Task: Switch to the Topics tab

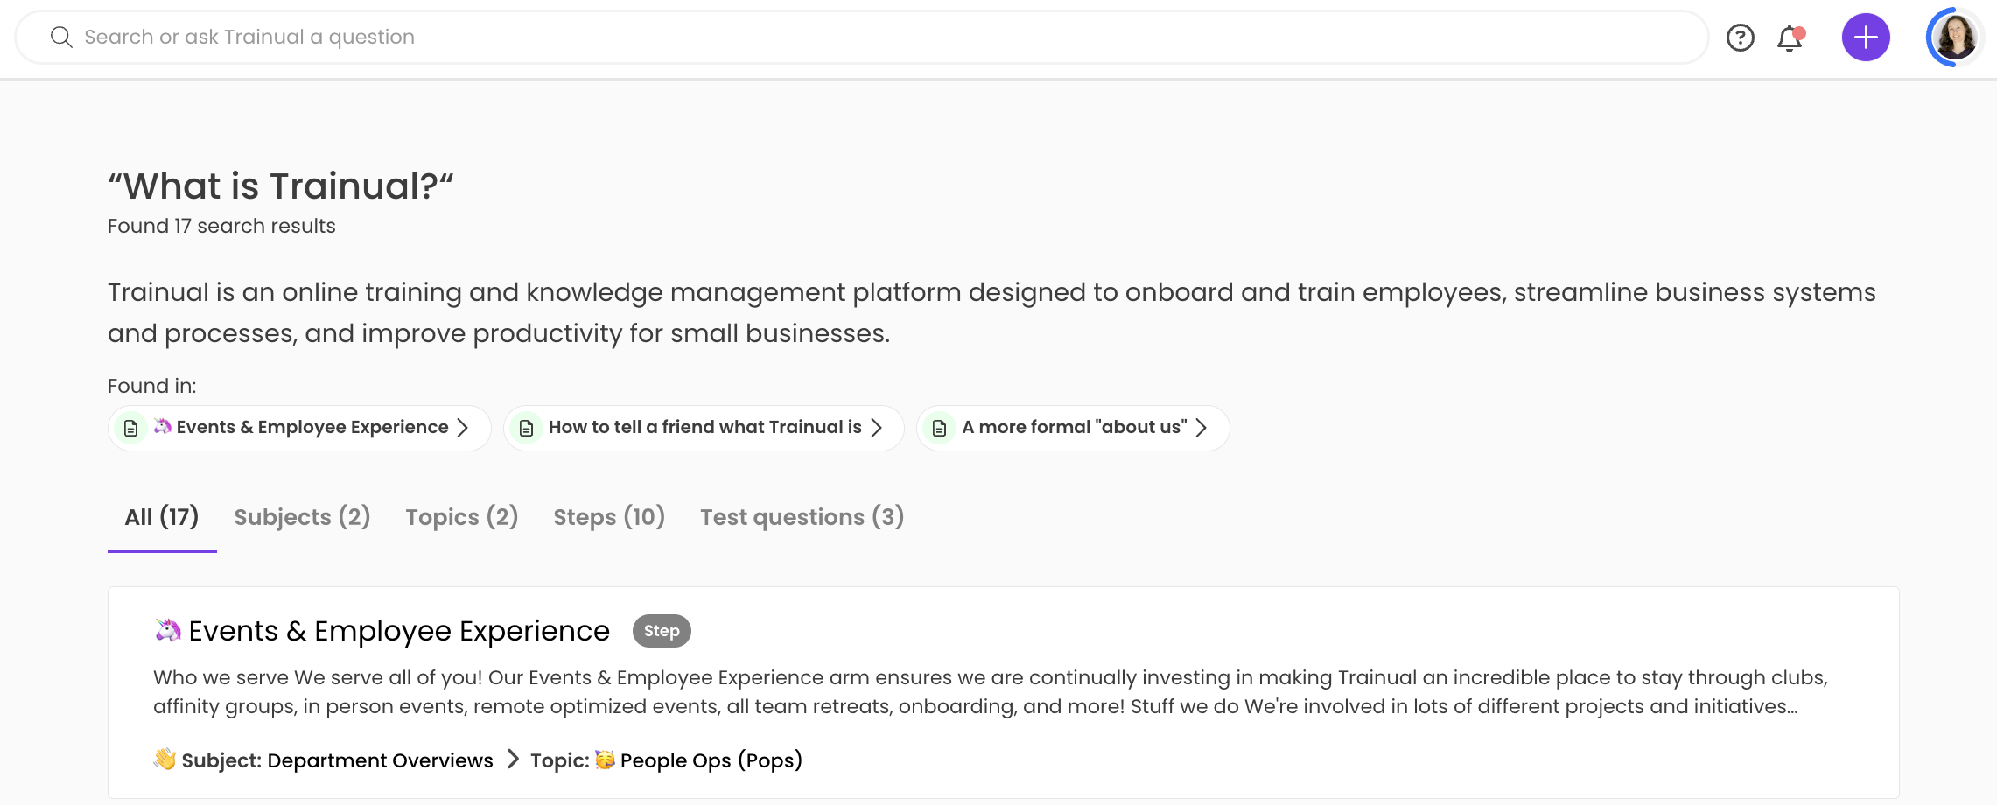Action: [461, 517]
